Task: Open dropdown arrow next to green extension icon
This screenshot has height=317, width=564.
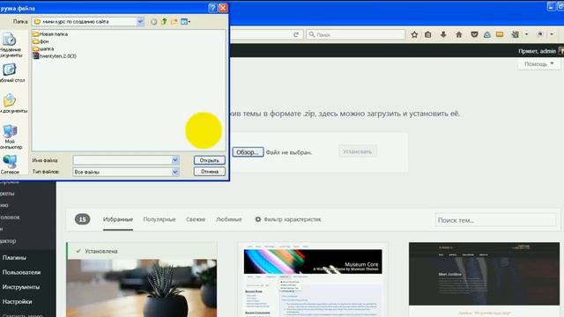Action: pyautogui.click(x=527, y=34)
